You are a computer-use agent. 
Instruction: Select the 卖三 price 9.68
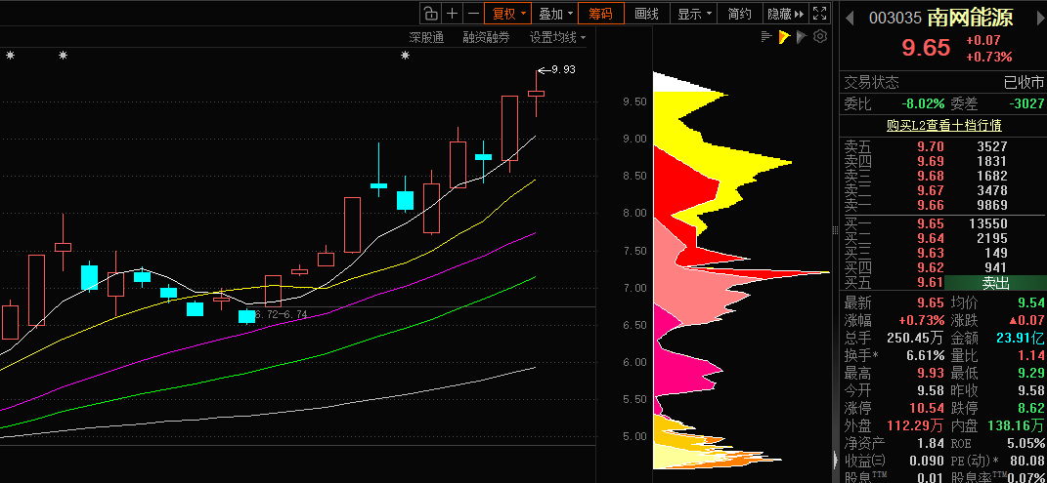930,176
